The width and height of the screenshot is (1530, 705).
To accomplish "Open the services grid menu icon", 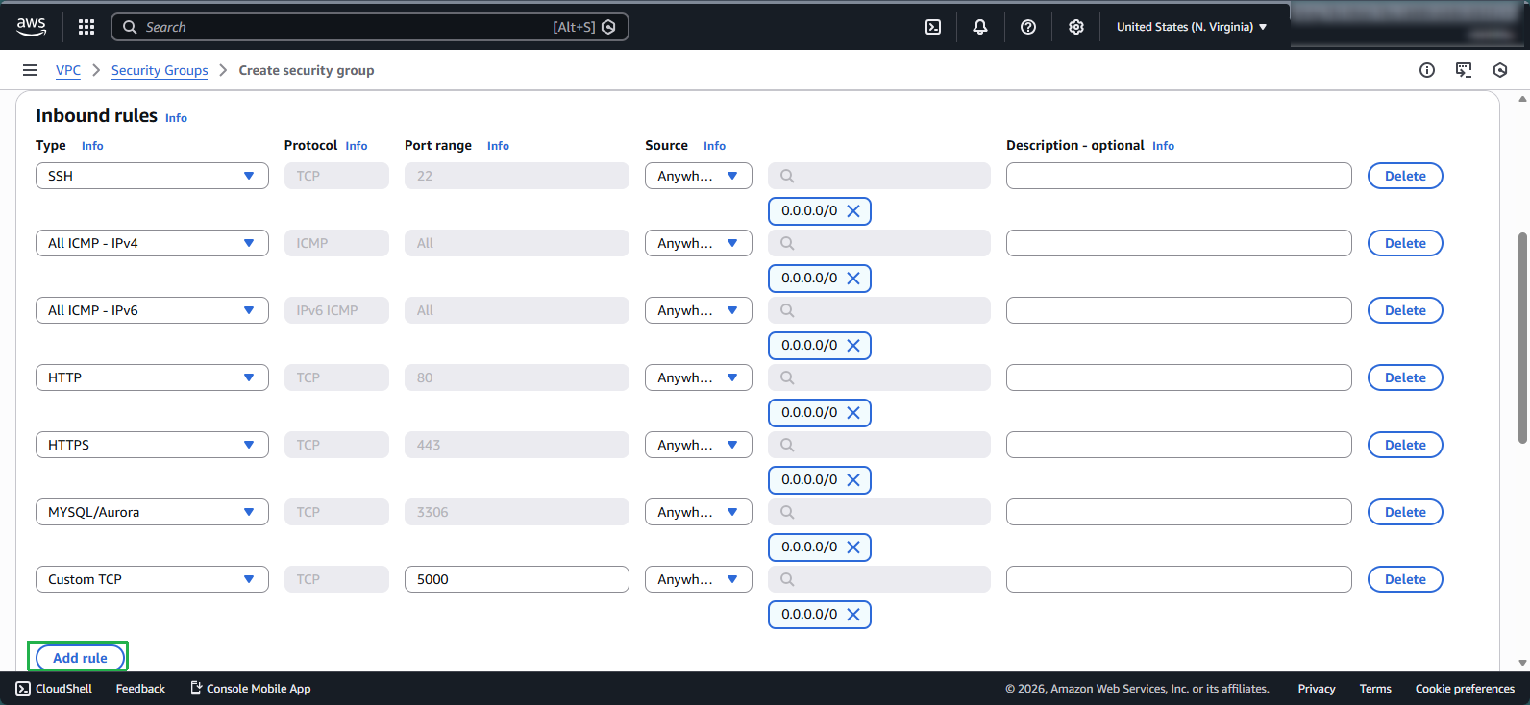I will [86, 27].
